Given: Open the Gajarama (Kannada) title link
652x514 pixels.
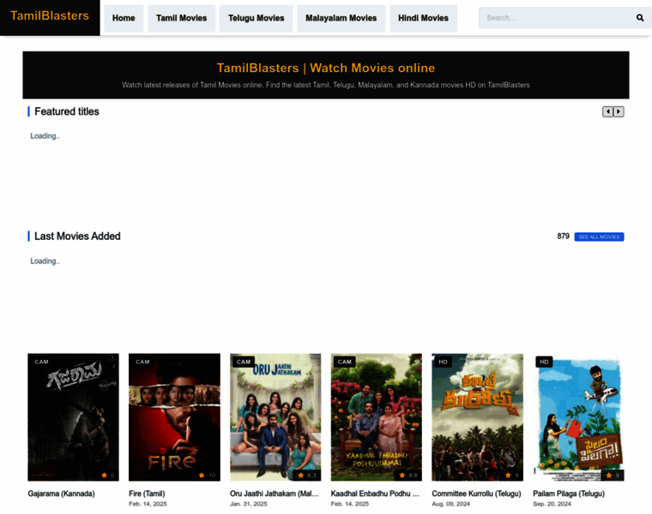Looking at the screenshot, I should [61, 493].
